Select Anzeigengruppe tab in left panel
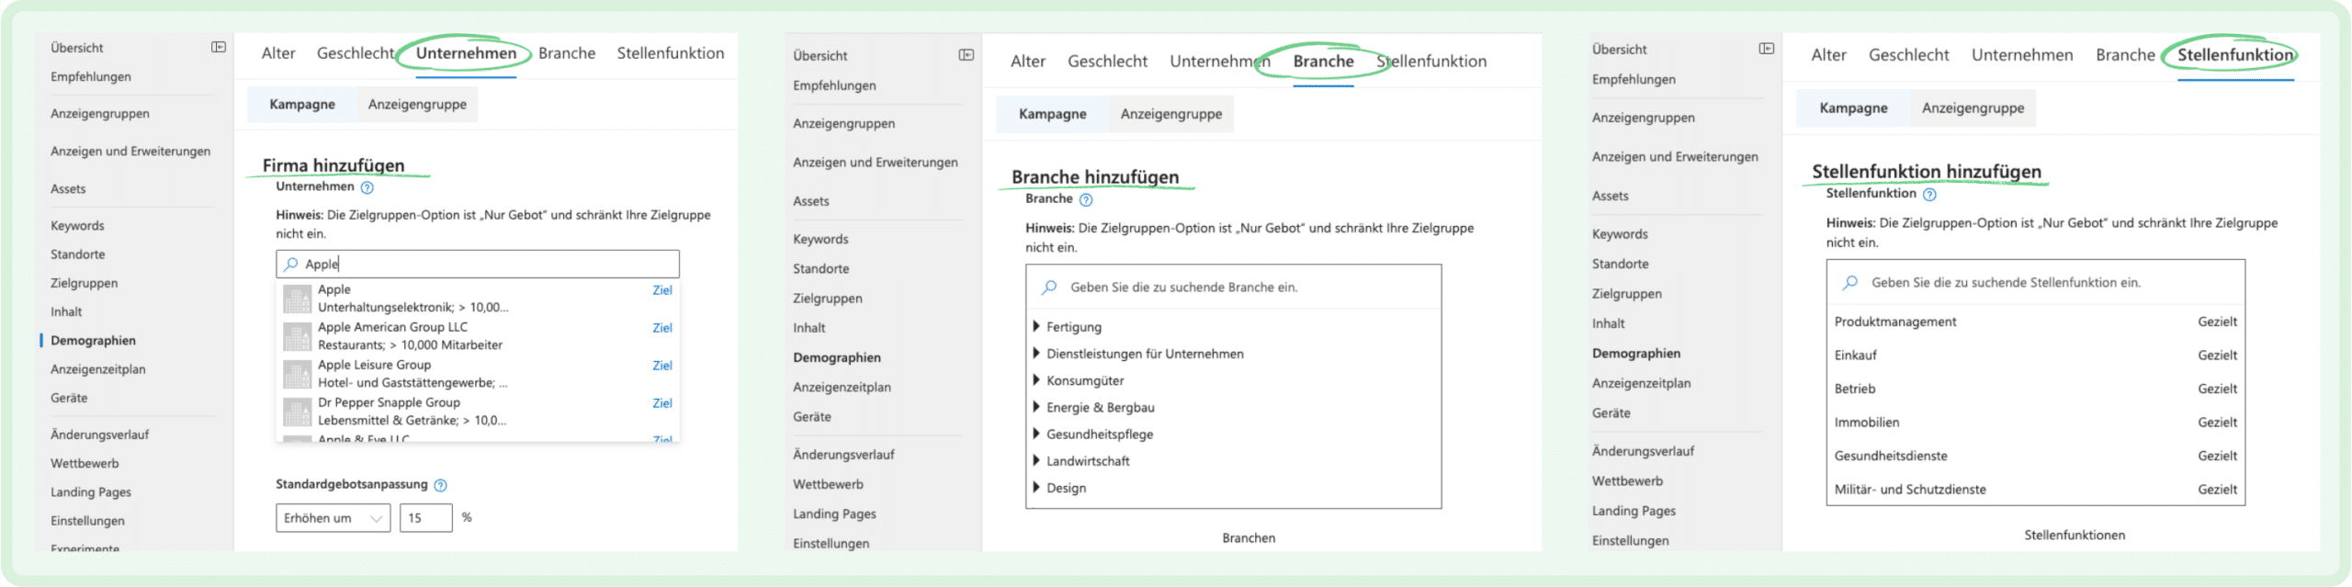Screen dimensions: 2352x587 [417, 105]
